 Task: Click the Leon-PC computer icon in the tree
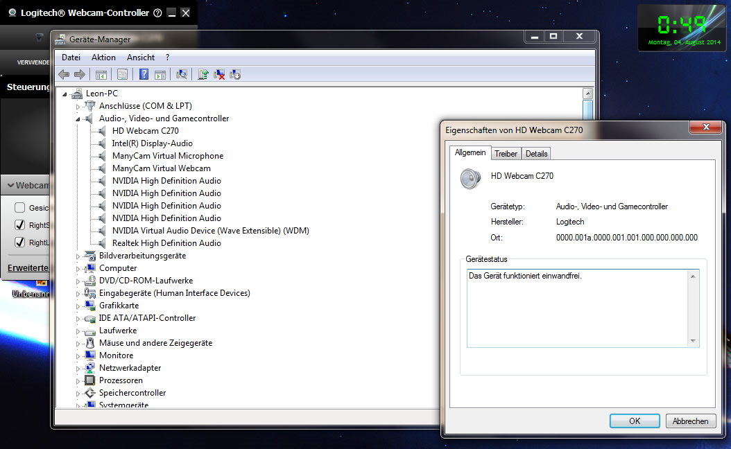point(78,94)
